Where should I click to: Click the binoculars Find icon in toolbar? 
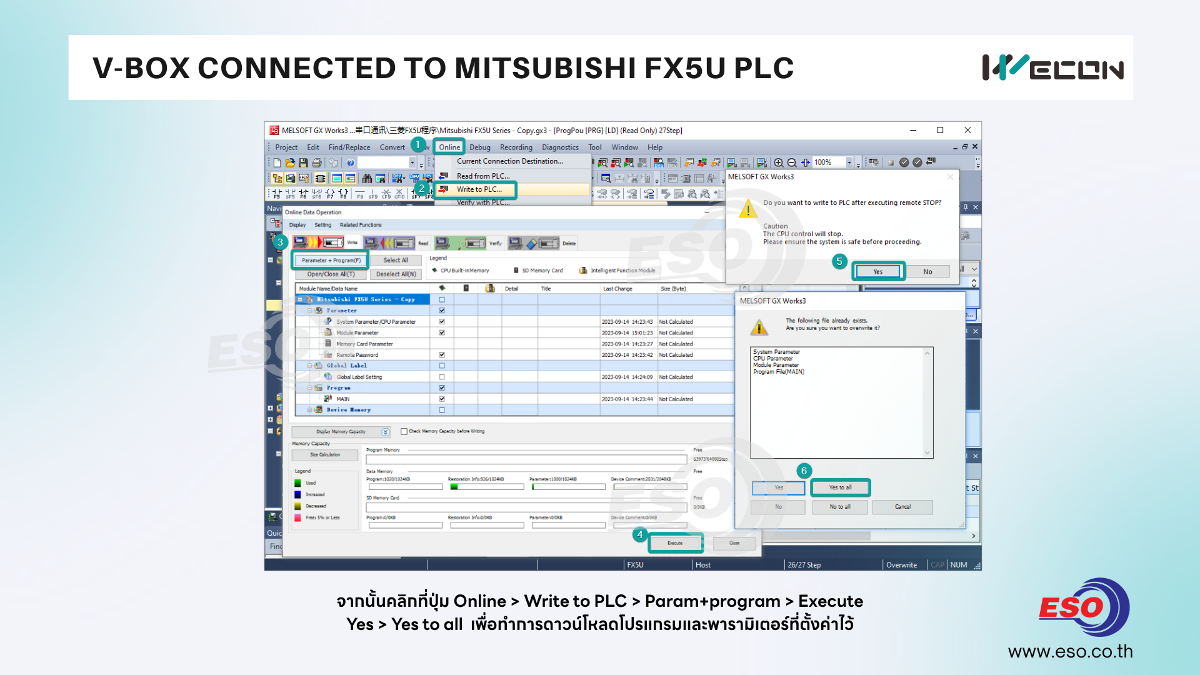tap(367, 179)
